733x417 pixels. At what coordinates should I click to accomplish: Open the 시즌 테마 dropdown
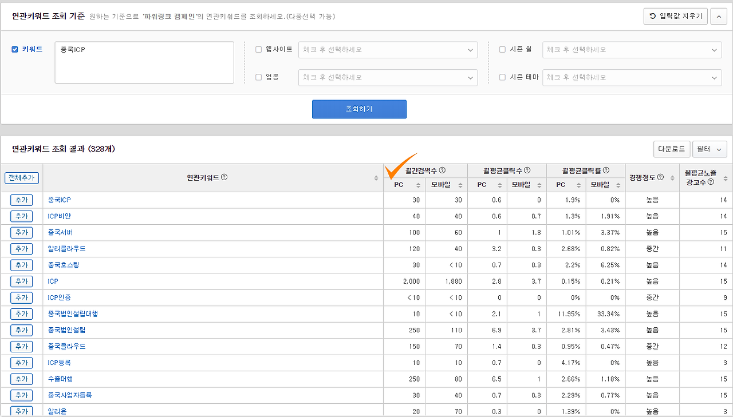point(632,77)
